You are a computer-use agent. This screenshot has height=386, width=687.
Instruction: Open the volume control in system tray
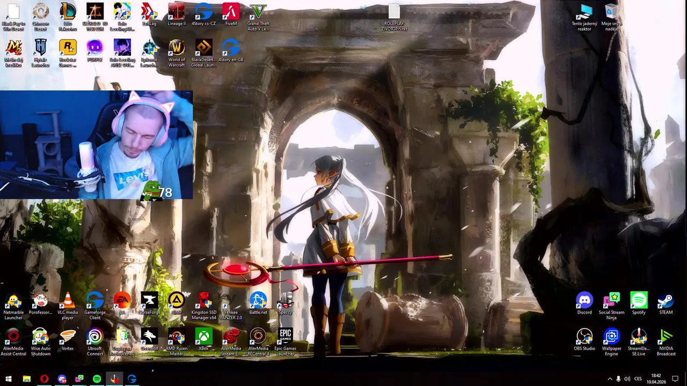[627, 379]
